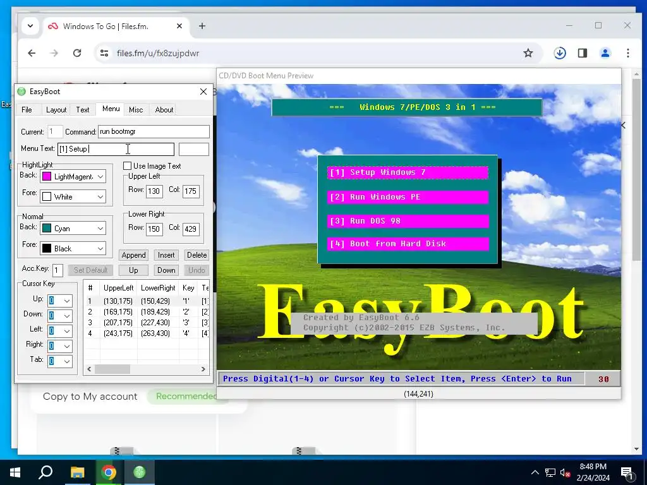This screenshot has width=647, height=485.
Task: Open HighLight Back color dropdown
Action: click(100, 177)
